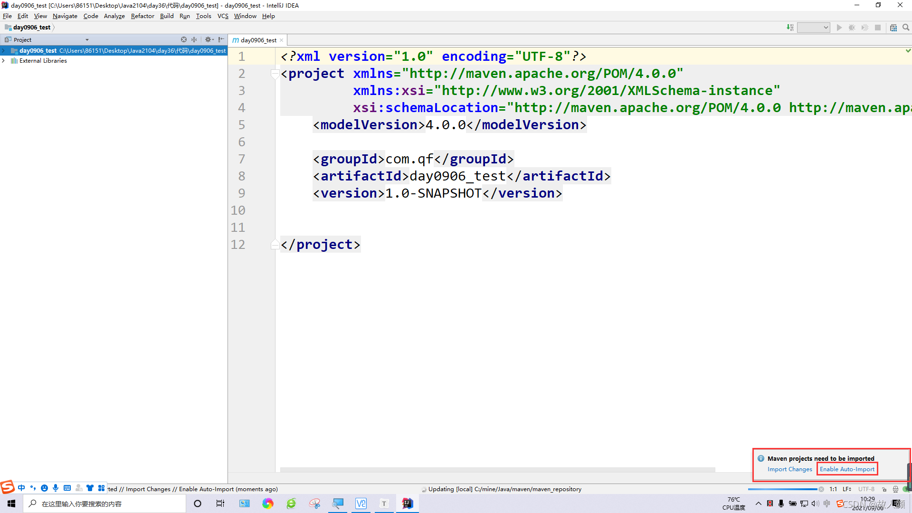Expand the External Libraries node
This screenshot has width=912, height=513.
[4, 60]
